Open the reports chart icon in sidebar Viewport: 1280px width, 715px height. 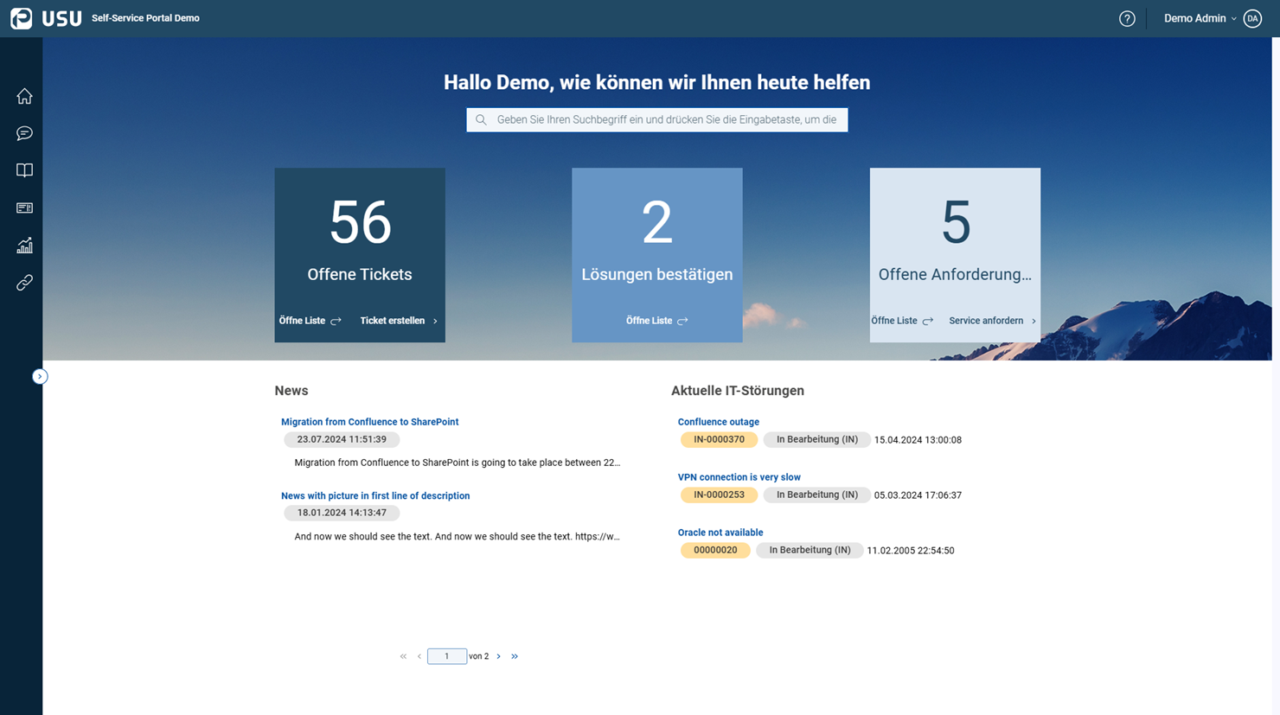pos(24,246)
